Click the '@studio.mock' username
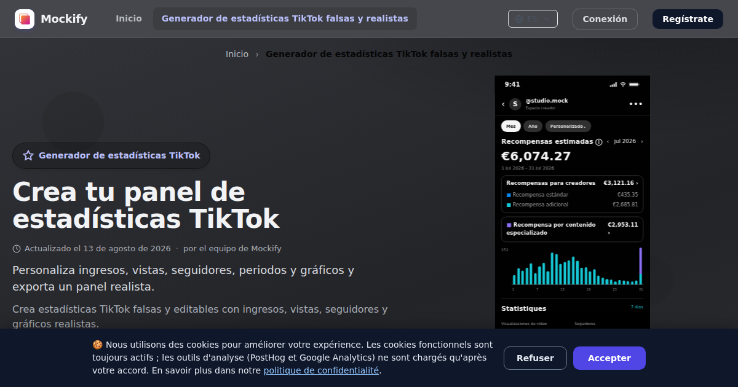Screen dimensions: 738x387 [547, 101]
